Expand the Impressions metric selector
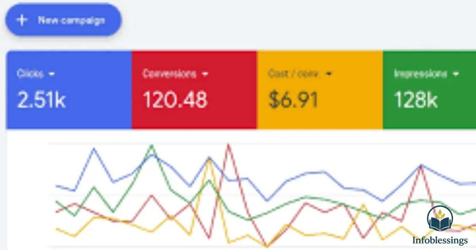 [x=455, y=73]
